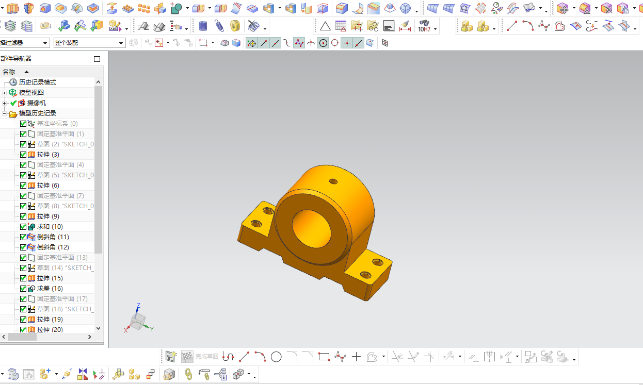Toggle the 拉伸 (15) checkbox
This screenshot has width=643, height=385.
coord(23,278)
